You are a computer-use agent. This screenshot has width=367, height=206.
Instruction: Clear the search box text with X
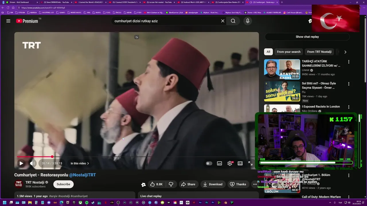click(x=222, y=21)
